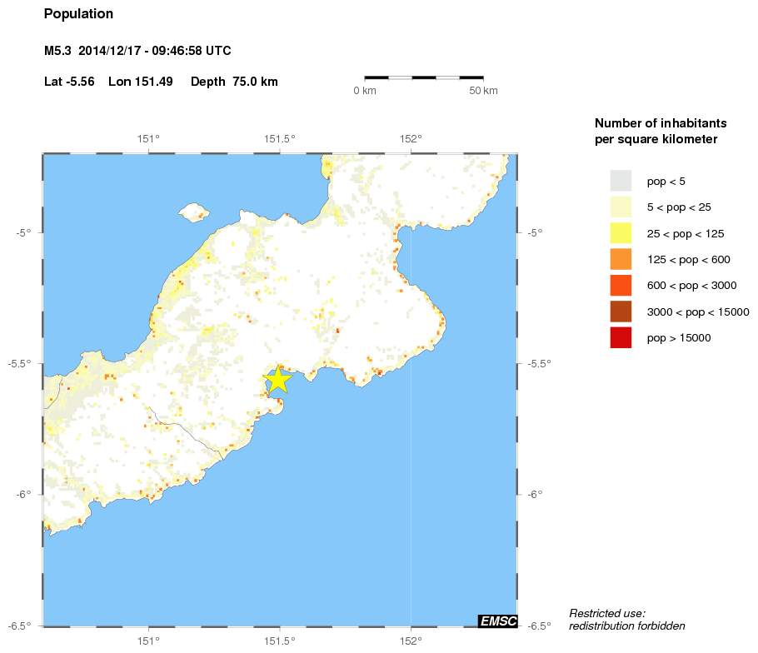Viewport: 758px width, 653px height.
Task: Click the 152° longitude label above the map
Action: pyautogui.click(x=411, y=139)
